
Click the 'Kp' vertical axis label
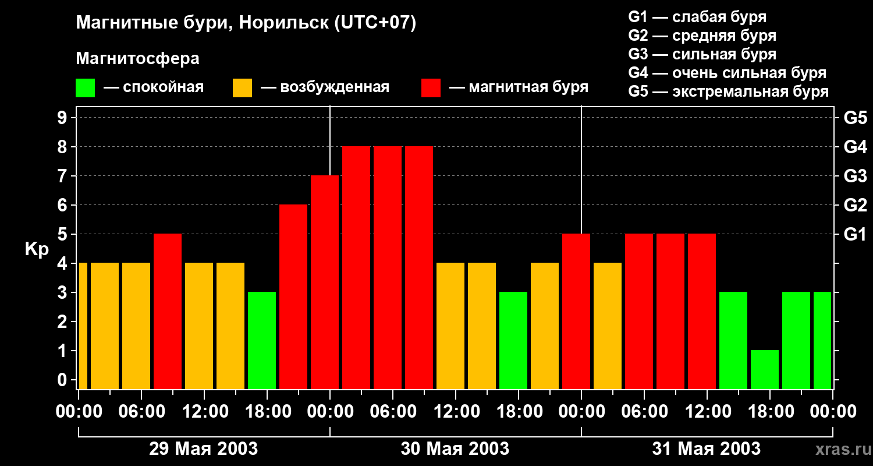tap(37, 249)
